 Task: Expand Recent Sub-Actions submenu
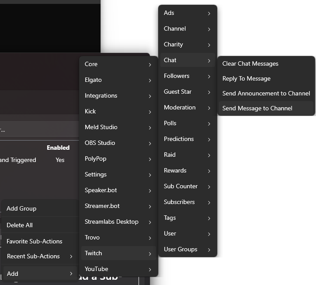click(x=39, y=256)
